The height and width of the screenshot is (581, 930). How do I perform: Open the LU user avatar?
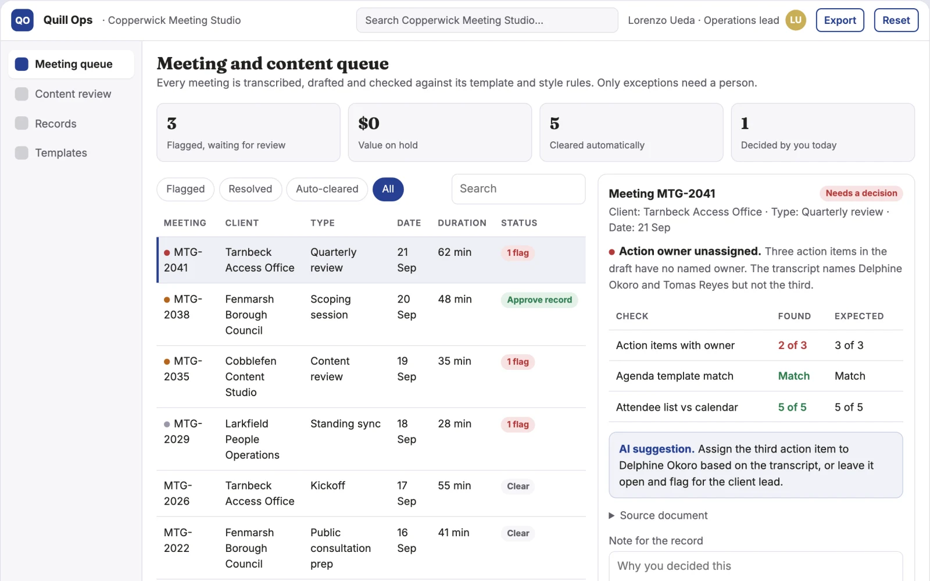[796, 20]
